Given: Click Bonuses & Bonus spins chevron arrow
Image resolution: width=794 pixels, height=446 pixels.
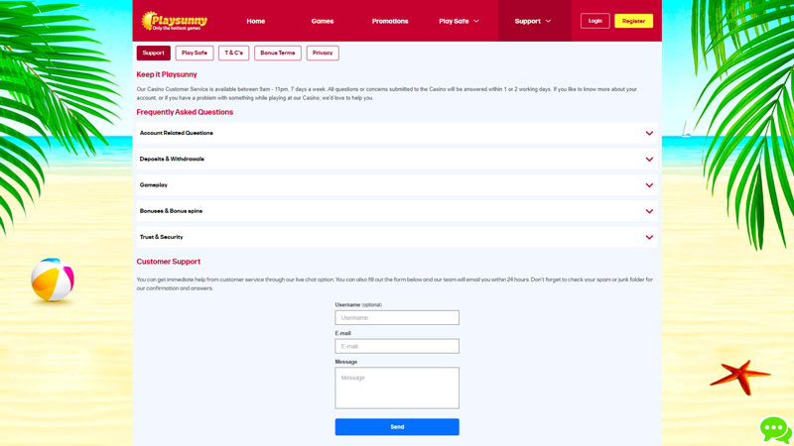Looking at the screenshot, I should (649, 211).
